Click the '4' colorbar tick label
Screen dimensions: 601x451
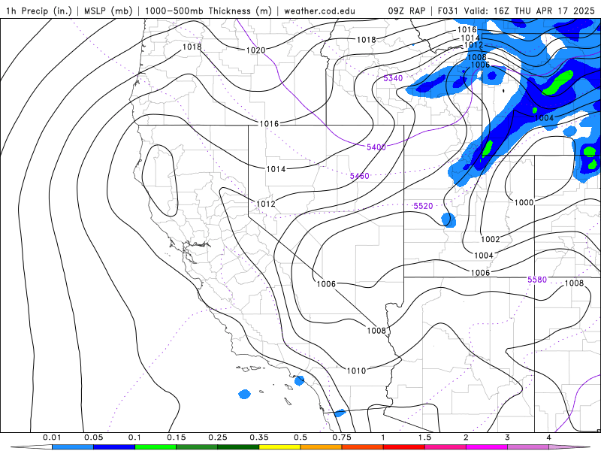[549, 437]
